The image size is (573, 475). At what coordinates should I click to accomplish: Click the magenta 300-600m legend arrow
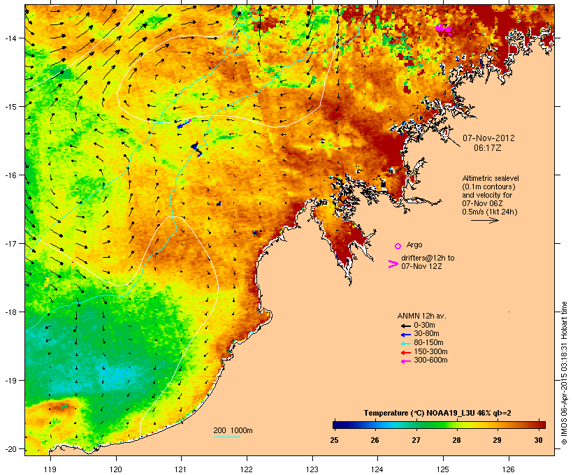point(406,361)
